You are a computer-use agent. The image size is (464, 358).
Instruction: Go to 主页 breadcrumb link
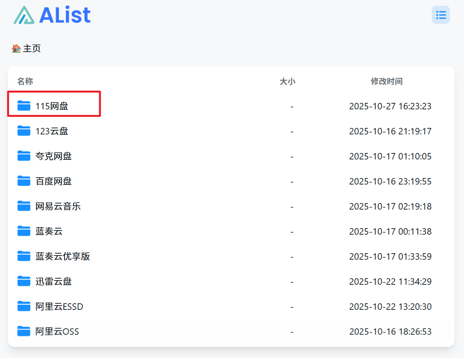click(32, 49)
